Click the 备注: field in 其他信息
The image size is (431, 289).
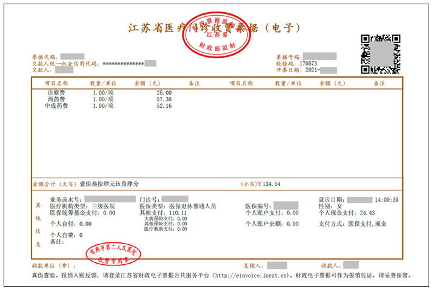tap(57, 242)
